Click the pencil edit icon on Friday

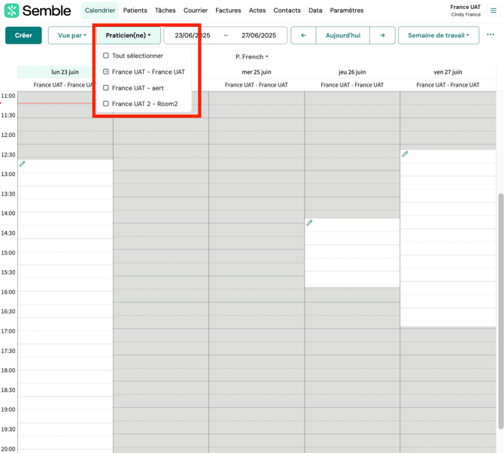coord(405,154)
